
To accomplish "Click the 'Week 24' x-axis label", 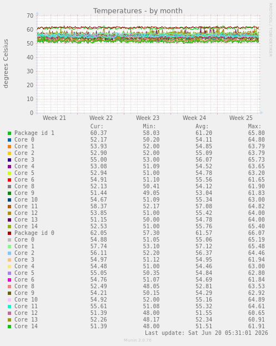I will [x=194, y=118].
